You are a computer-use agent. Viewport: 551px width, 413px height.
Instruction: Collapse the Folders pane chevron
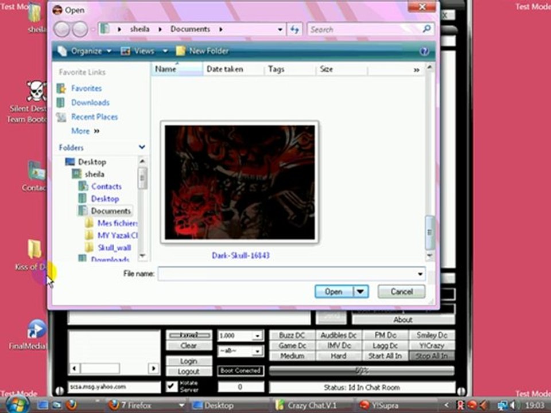click(x=142, y=147)
